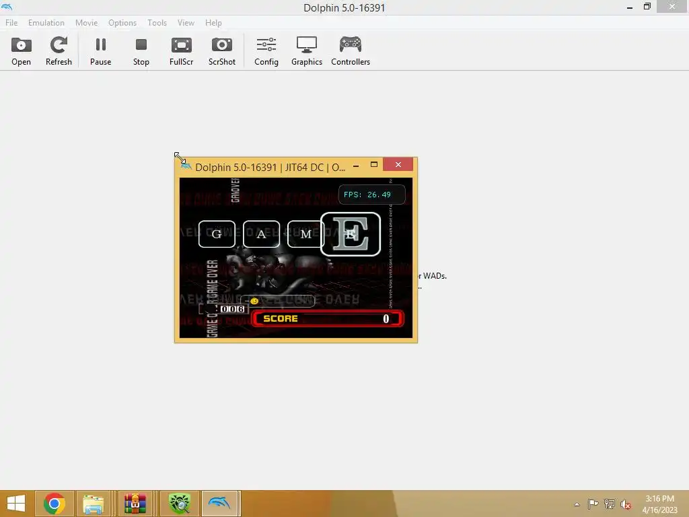
Task: Click the render window title bar
Action: tap(270, 168)
